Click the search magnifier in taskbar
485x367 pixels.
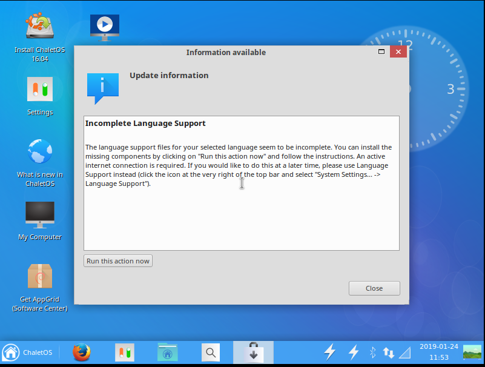pos(210,352)
